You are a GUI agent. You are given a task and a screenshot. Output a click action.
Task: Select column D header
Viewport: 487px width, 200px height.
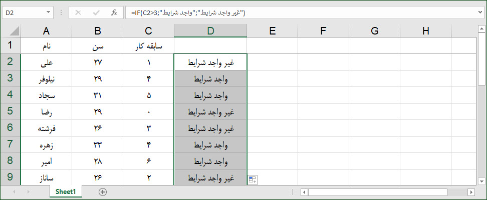point(210,30)
